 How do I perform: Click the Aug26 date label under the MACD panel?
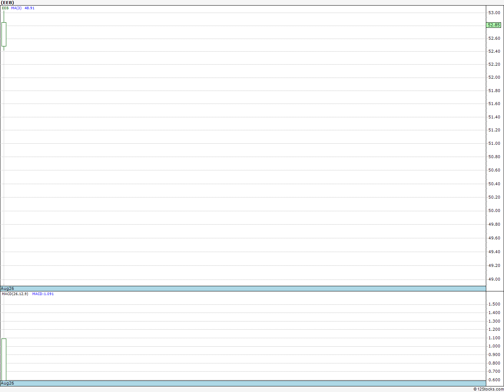pos(7,383)
